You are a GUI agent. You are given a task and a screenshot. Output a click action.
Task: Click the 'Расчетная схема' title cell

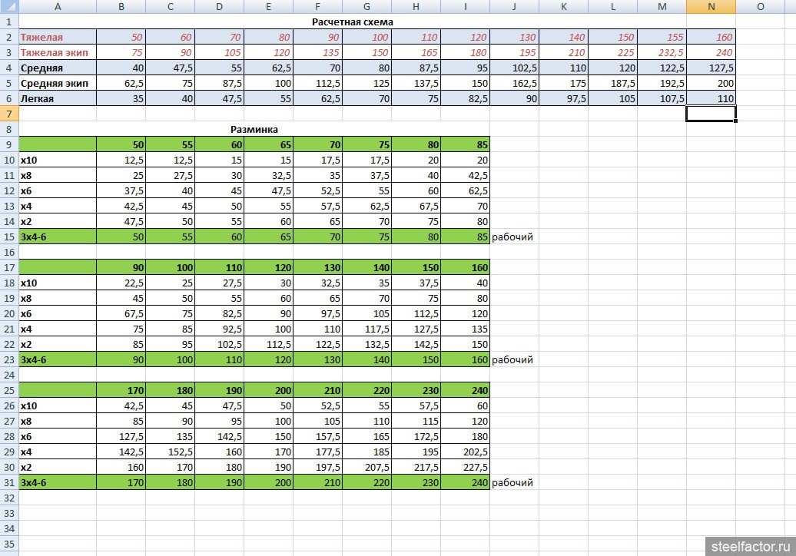(353, 22)
